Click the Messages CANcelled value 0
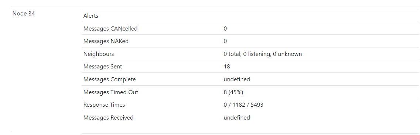 [225, 29]
